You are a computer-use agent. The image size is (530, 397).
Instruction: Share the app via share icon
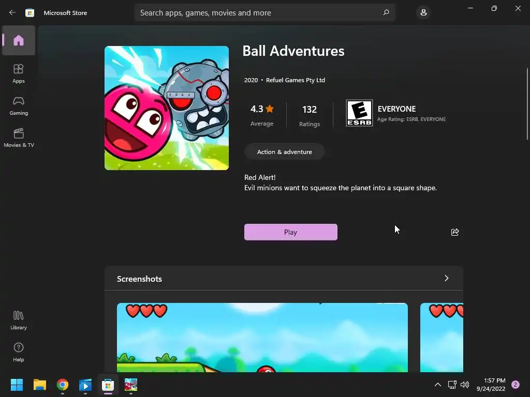pos(455,232)
